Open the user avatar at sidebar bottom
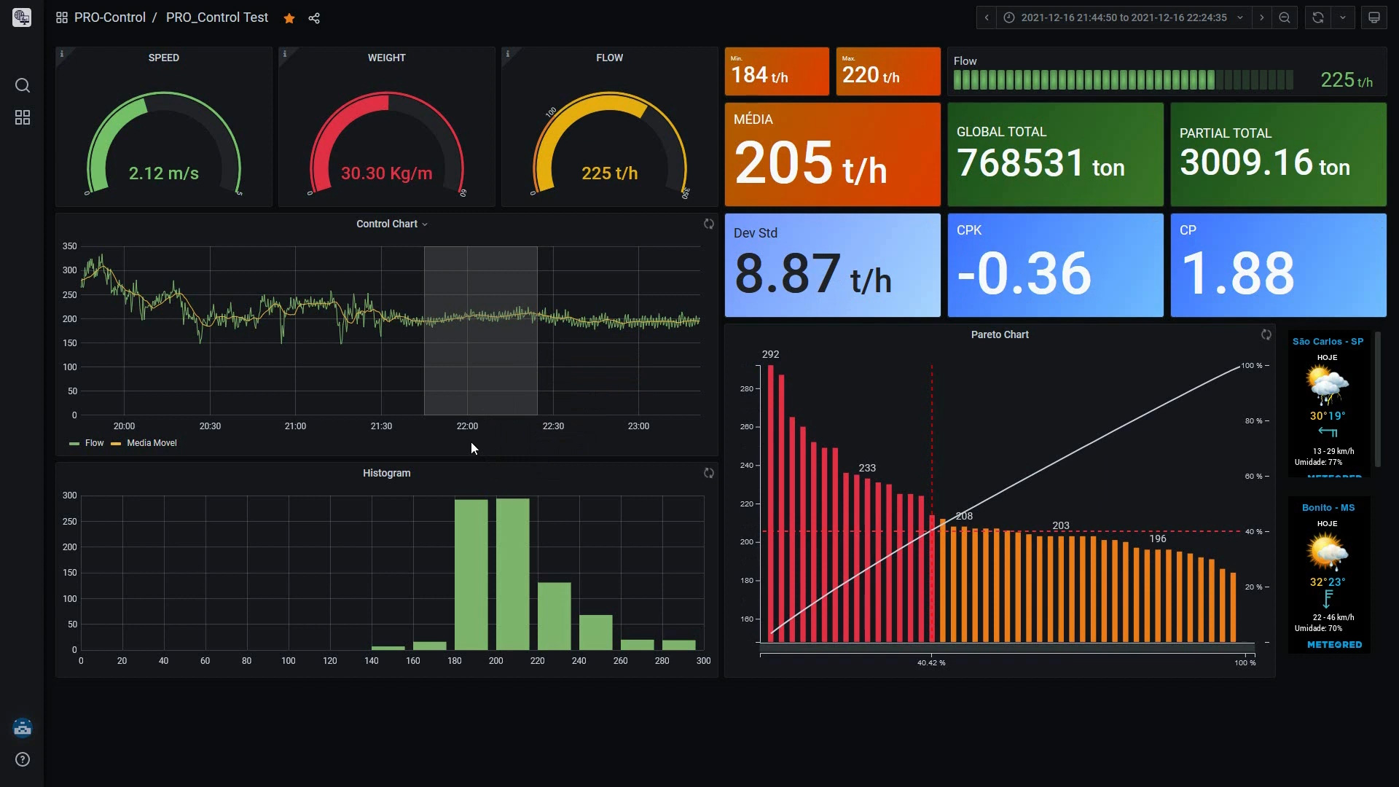Viewport: 1399px width, 787px height. pos(23,727)
